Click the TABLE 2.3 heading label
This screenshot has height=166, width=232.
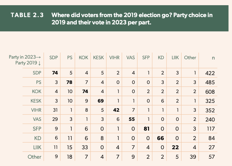pyautogui.click(x=27, y=15)
